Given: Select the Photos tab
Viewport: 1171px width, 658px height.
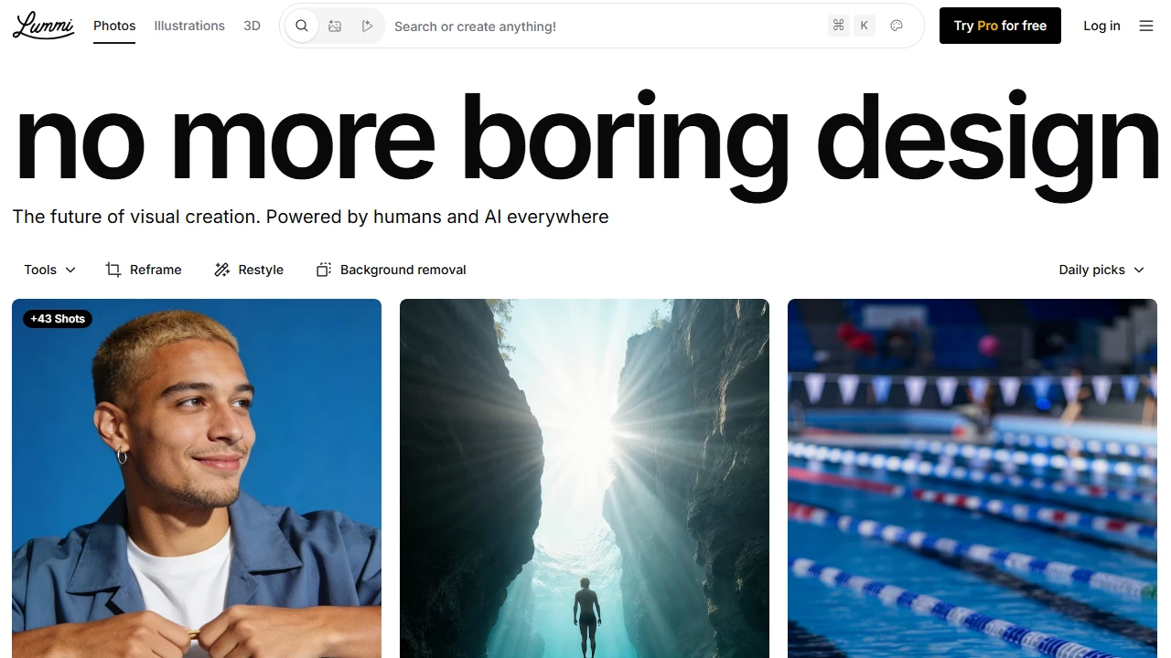Looking at the screenshot, I should (x=114, y=26).
